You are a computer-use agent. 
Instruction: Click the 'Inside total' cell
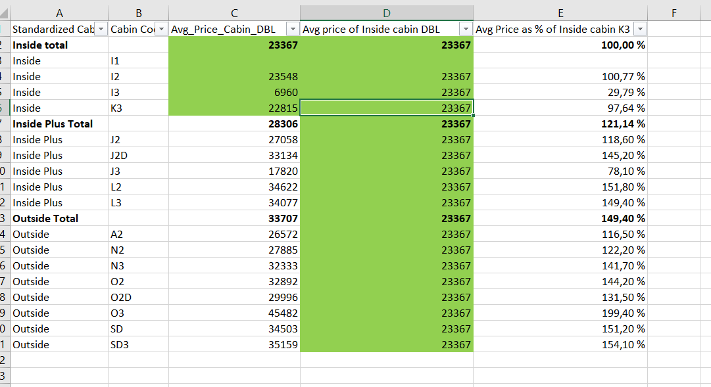(59, 45)
